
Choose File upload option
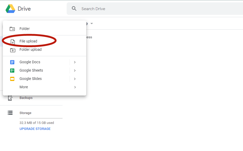click(45, 41)
